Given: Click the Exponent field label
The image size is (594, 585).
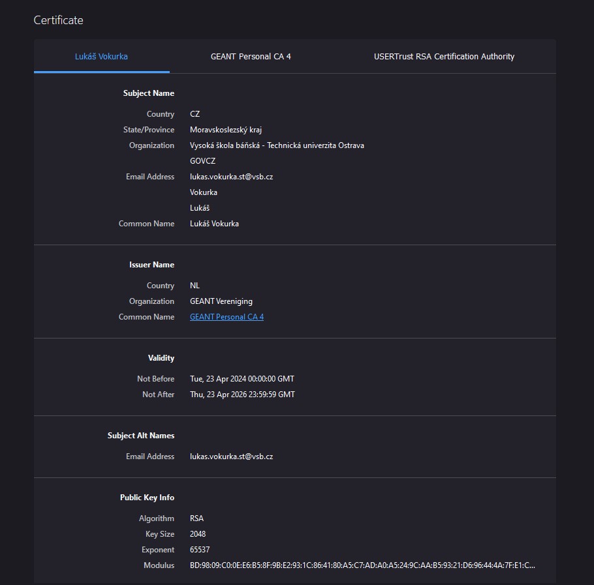Looking at the screenshot, I should coord(158,549).
